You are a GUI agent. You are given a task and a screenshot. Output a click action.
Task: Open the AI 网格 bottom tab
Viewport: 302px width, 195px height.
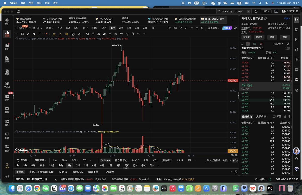pyautogui.click(x=63, y=172)
